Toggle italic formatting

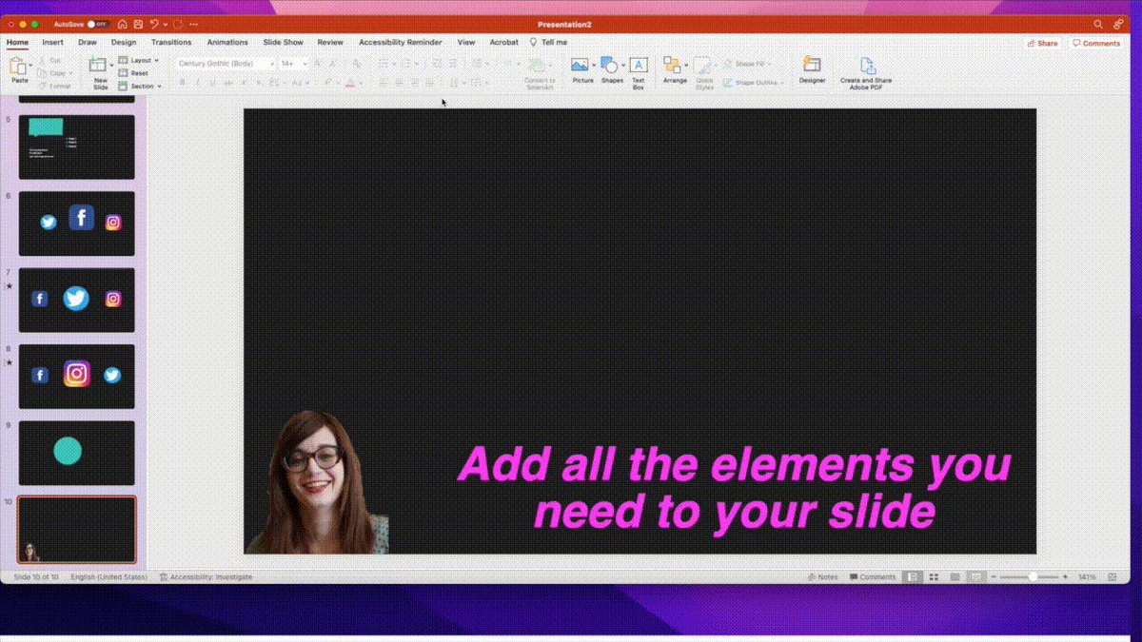click(198, 83)
